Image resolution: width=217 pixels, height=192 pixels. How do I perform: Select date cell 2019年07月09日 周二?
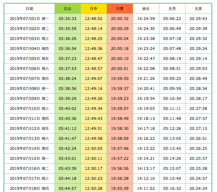29,98
